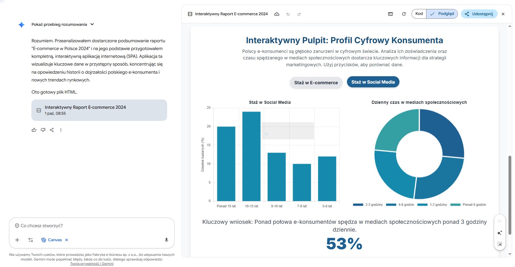Switch to Podgląd preview mode

pyautogui.click(x=442, y=14)
